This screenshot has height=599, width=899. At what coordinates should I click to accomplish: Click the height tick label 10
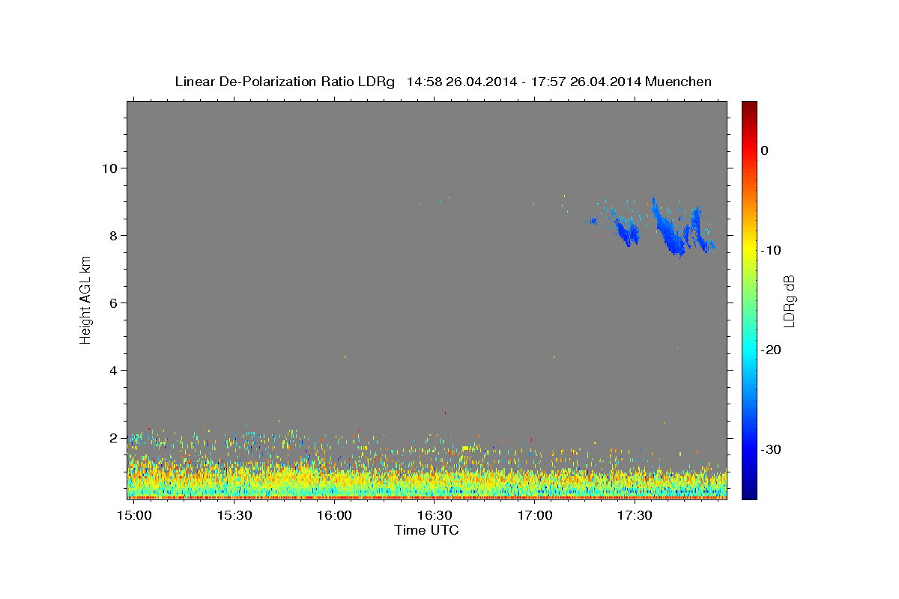point(111,168)
